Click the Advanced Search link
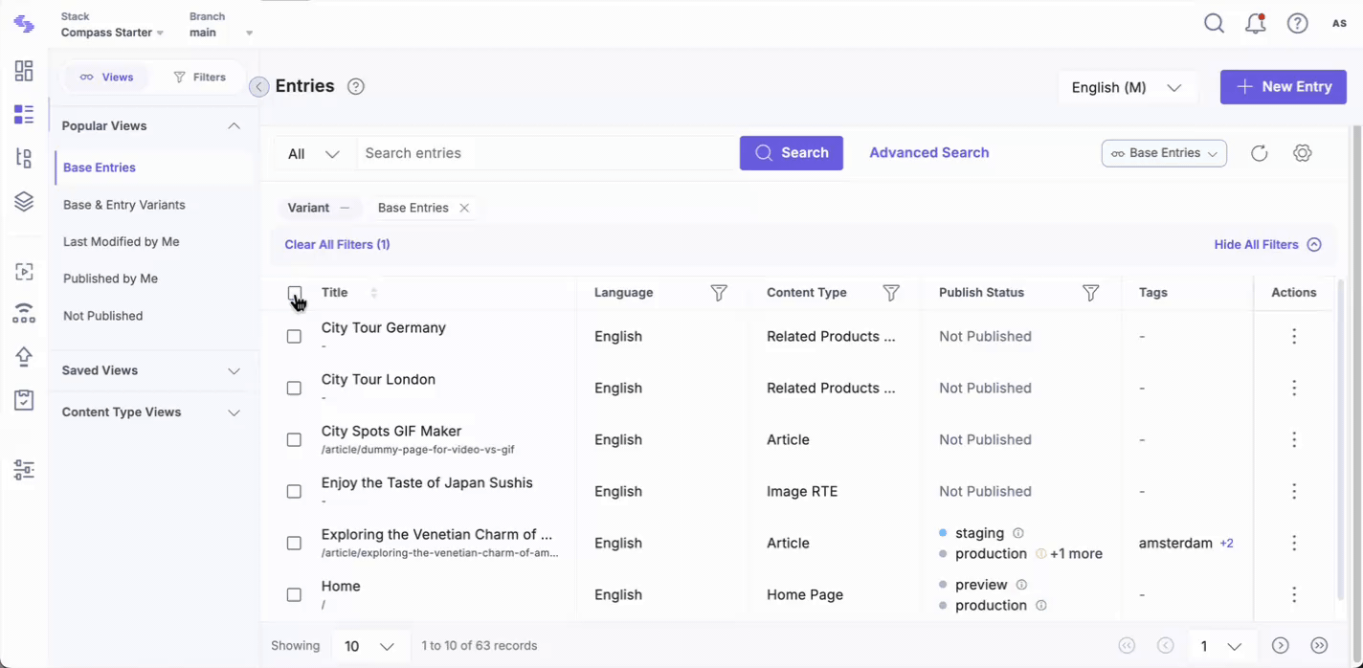 928,153
